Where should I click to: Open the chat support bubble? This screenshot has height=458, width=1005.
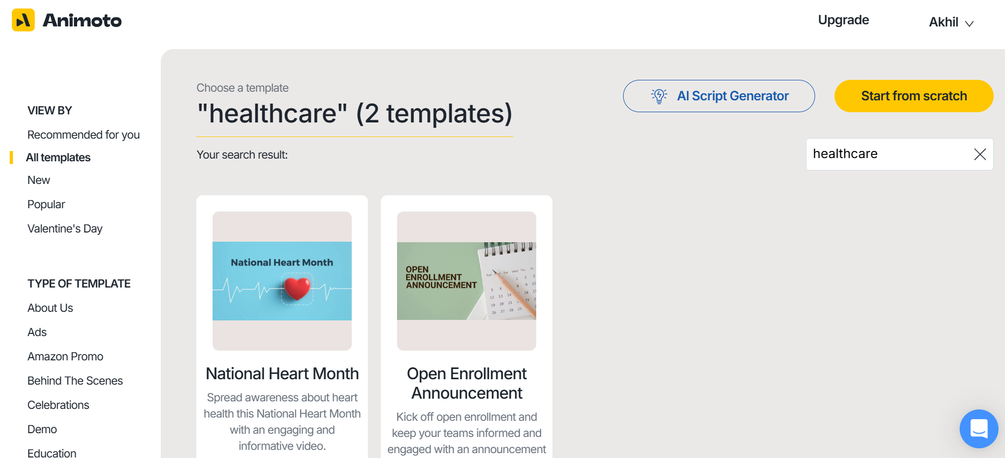979,429
